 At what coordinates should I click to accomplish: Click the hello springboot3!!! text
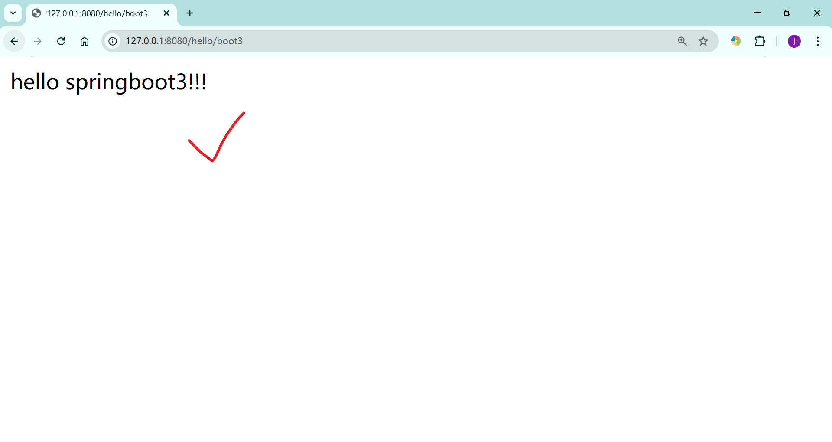[109, 82]
